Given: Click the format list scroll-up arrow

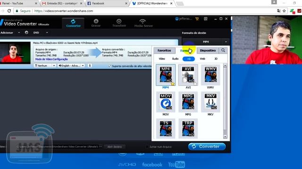Looking at the screenshot, I should tap(225, 66).
